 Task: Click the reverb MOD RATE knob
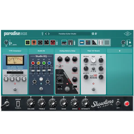coord(101,77)
